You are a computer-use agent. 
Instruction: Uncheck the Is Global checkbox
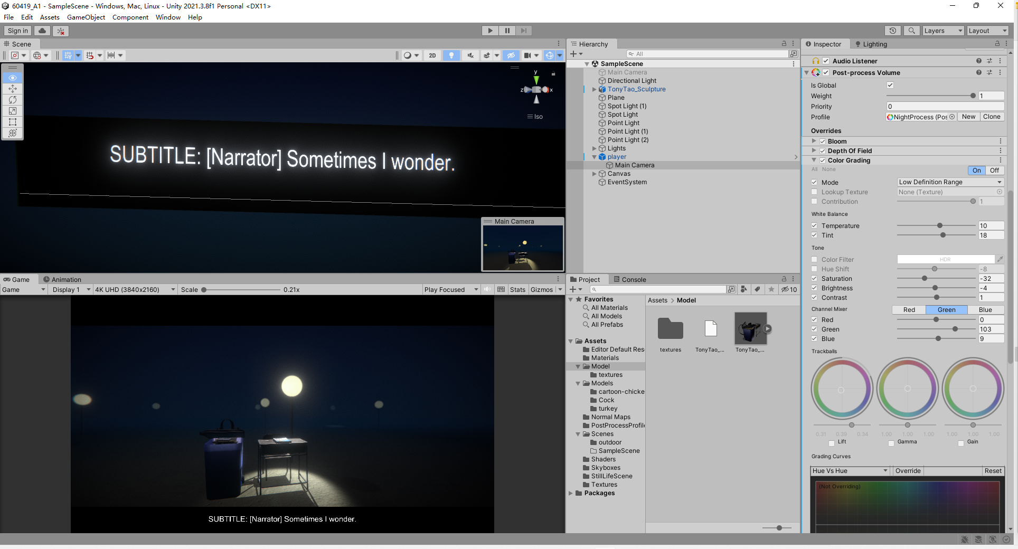890,85
